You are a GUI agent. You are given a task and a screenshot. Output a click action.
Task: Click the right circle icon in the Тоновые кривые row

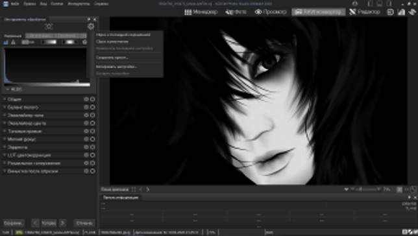(x=93, y=131)
